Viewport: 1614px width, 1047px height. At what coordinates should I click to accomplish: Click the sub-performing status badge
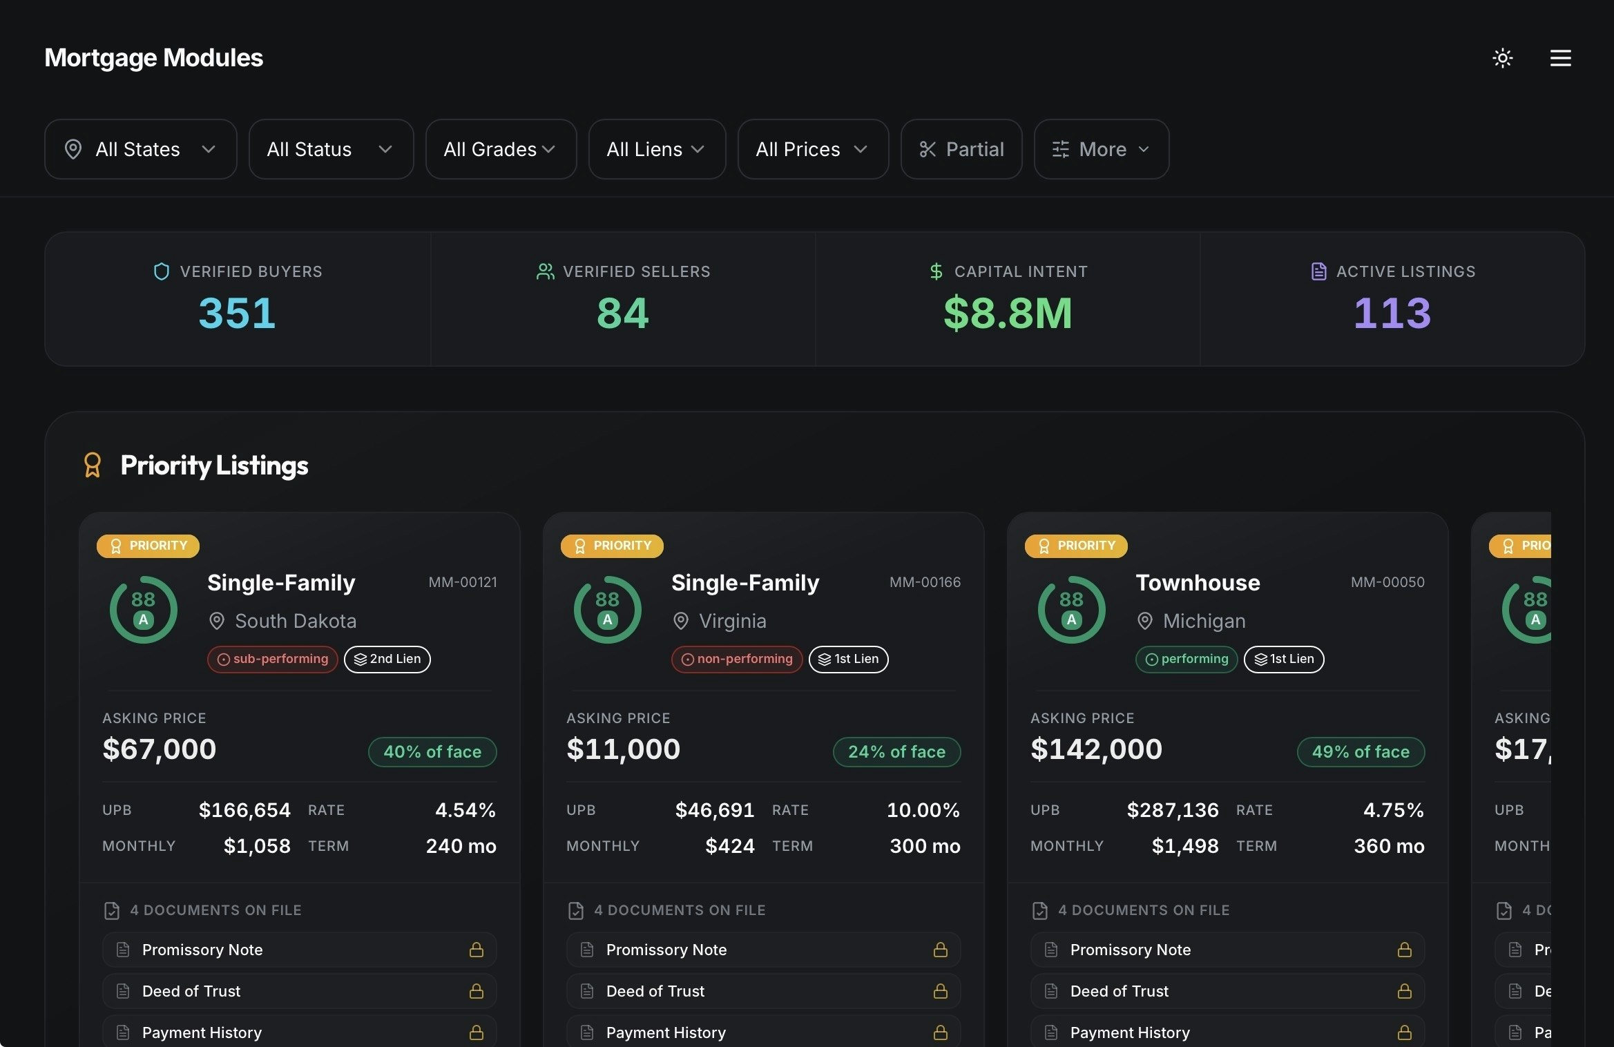point(273,659)
